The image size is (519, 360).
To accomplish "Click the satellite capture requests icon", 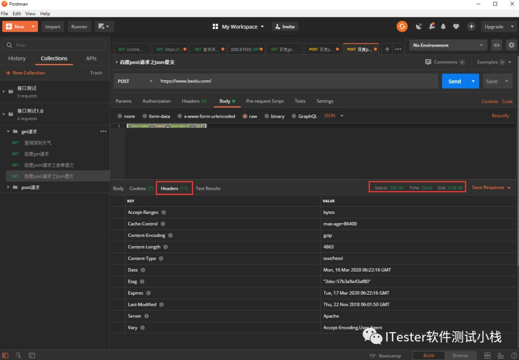I will pyautogui.click(x=419, y=26).
